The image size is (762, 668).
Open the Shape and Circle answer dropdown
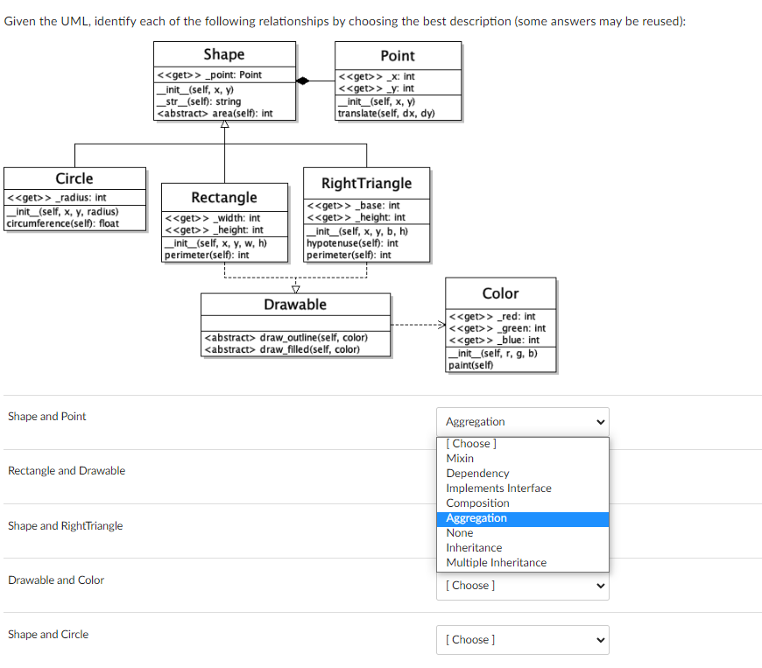[x=522, y=639]
